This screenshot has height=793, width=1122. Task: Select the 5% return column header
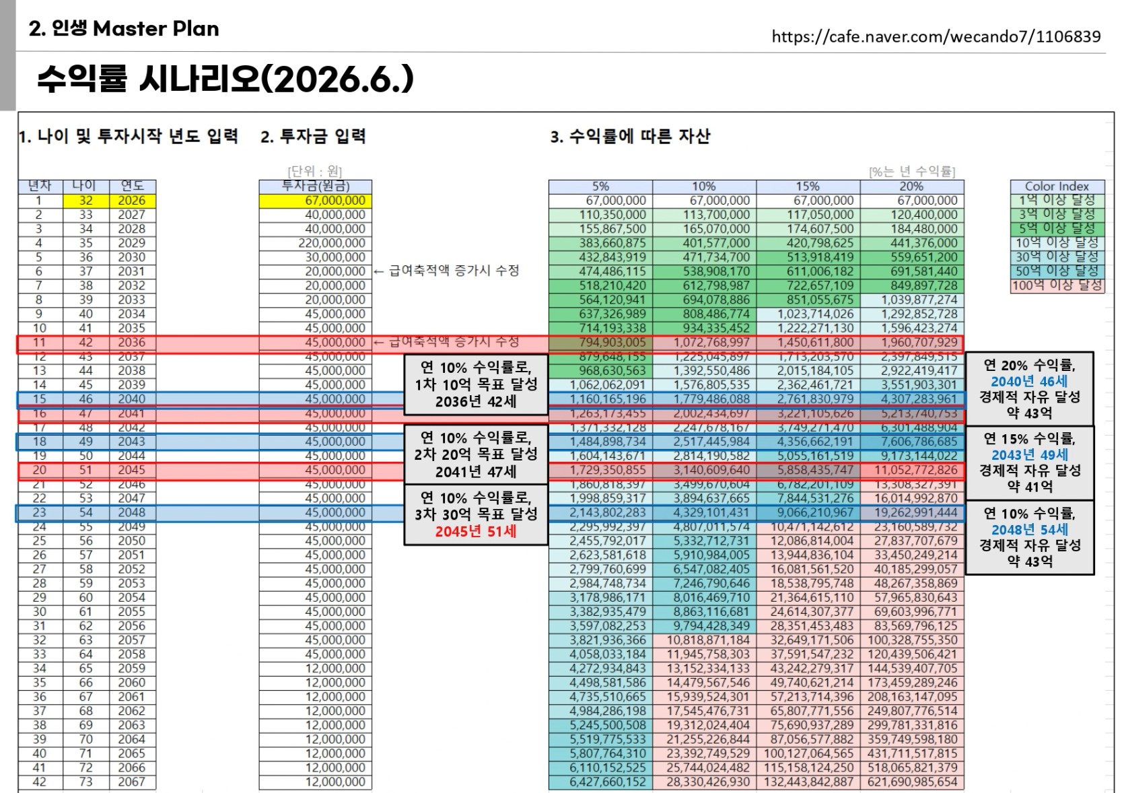click(x=600, y=186)
